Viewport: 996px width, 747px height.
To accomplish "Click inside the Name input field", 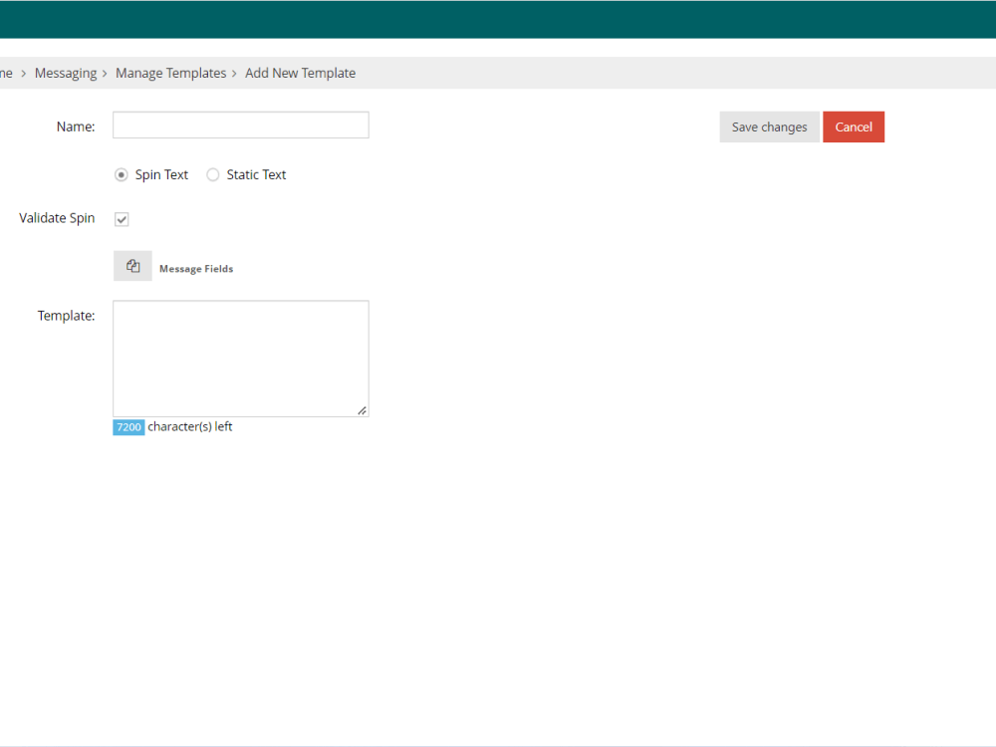I will pos(240,124).
